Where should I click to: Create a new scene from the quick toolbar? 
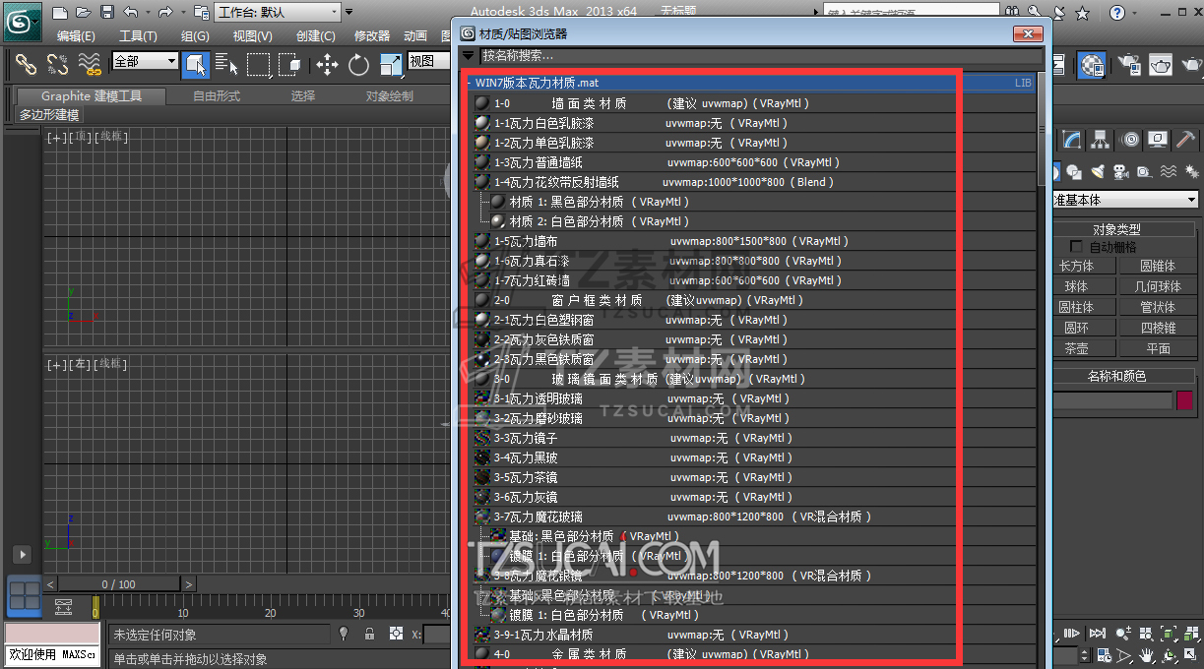[60, 13]
